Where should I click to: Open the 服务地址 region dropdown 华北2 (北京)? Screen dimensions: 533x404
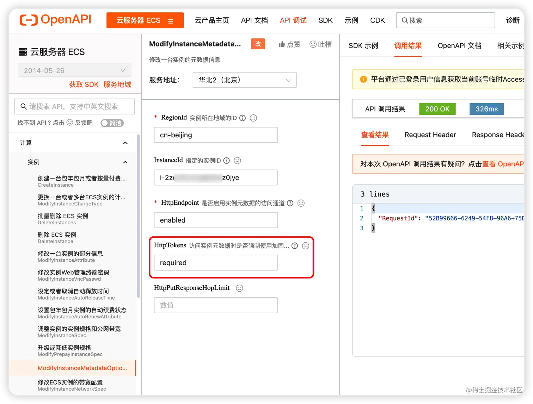point(245,80)
